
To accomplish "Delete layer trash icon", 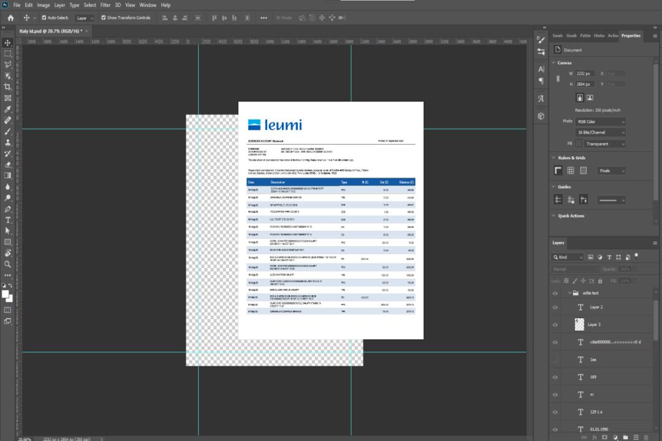I will click(646, 437).
